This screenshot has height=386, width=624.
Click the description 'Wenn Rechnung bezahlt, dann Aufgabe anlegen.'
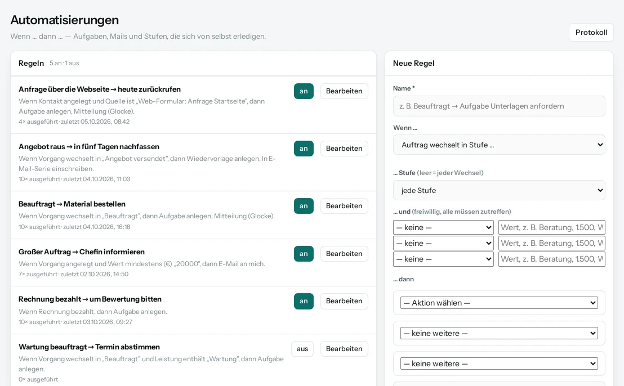[93, 312]
